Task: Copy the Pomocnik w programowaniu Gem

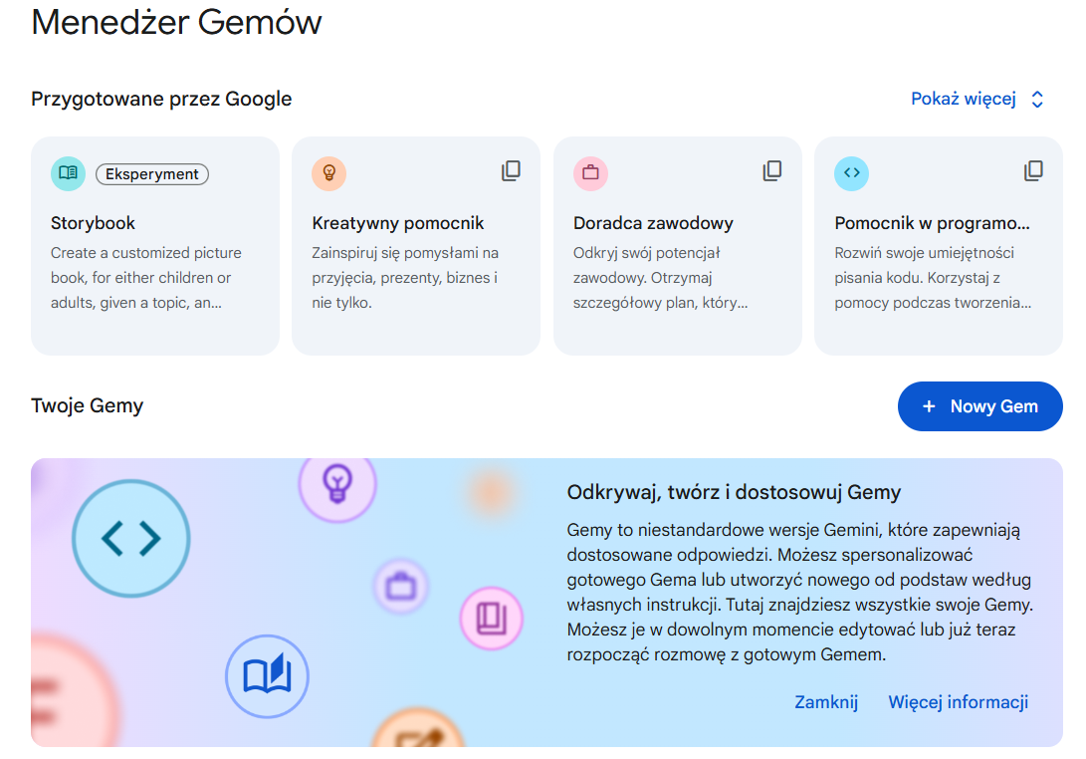Action: (1033, 170)
